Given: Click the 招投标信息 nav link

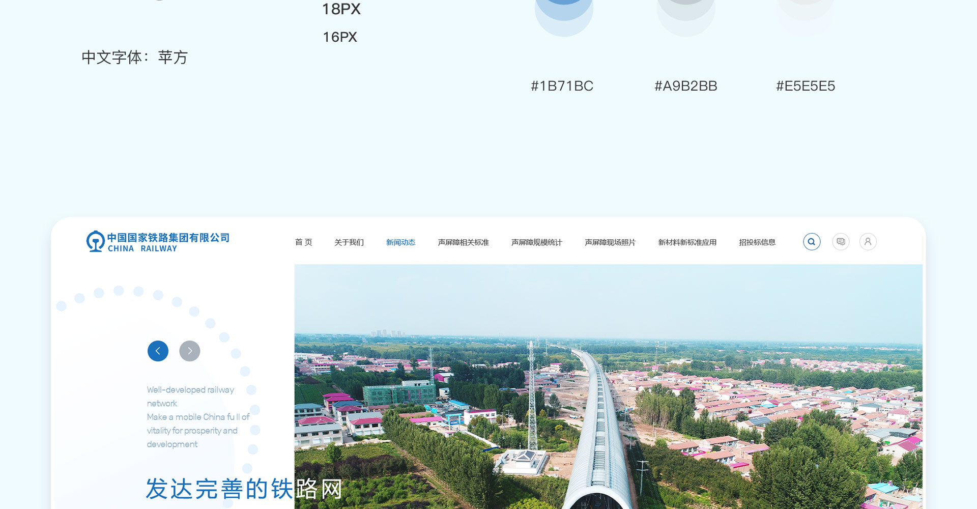Looking at the screenshot, I should coord(757,242).
